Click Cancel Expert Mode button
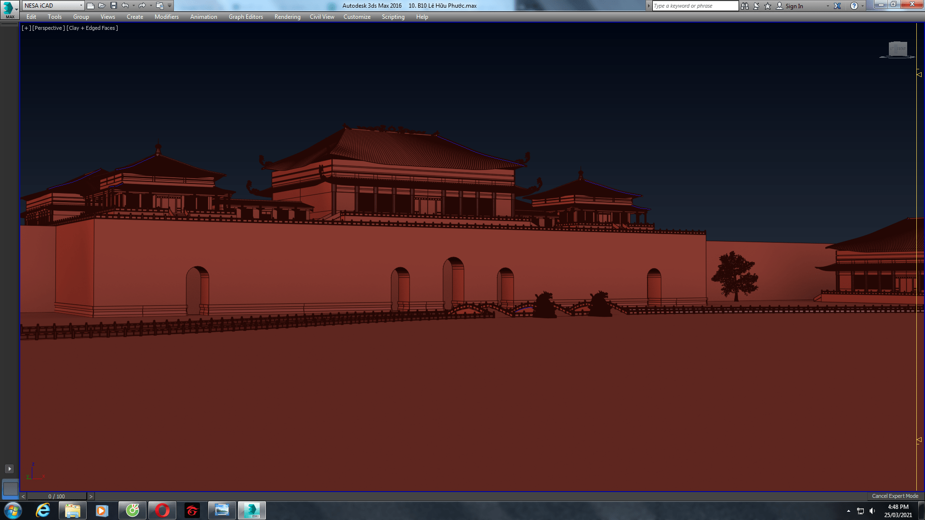 click(895, 496)
